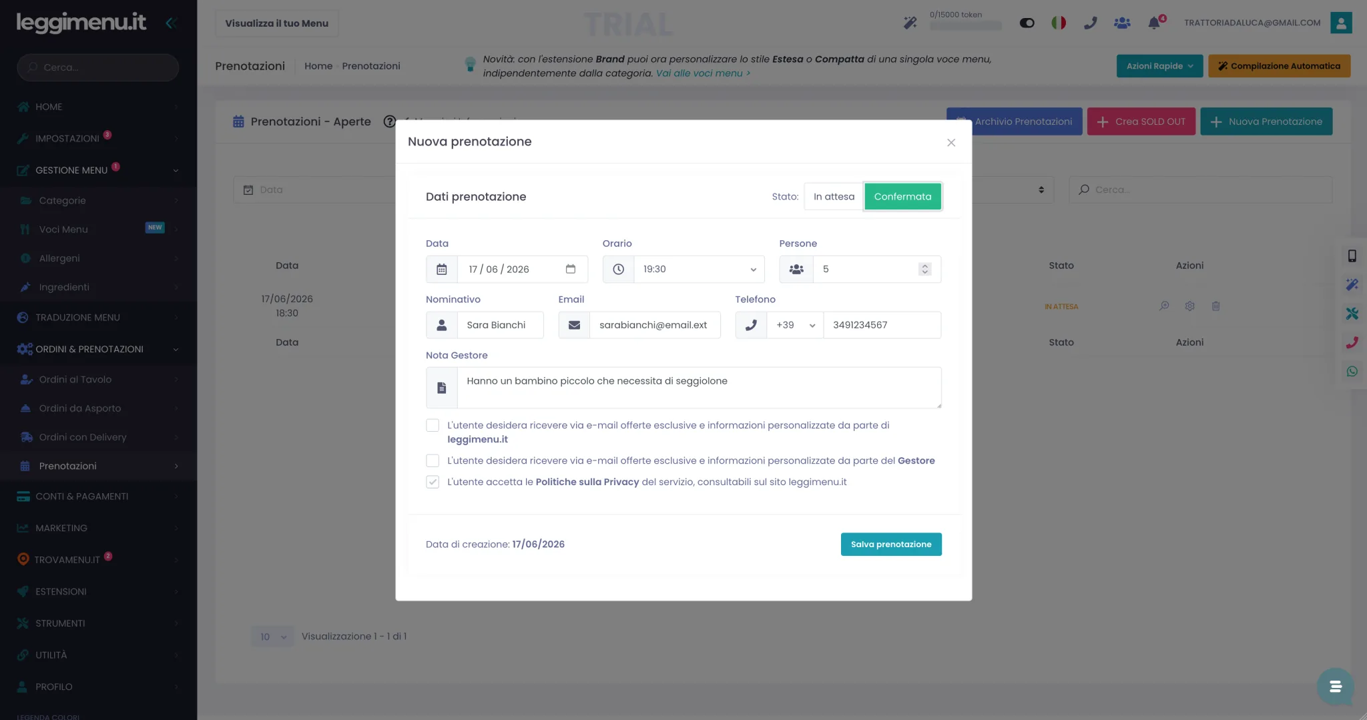
Task: Click Salva prenotazione button
Action: coord(891,545)
